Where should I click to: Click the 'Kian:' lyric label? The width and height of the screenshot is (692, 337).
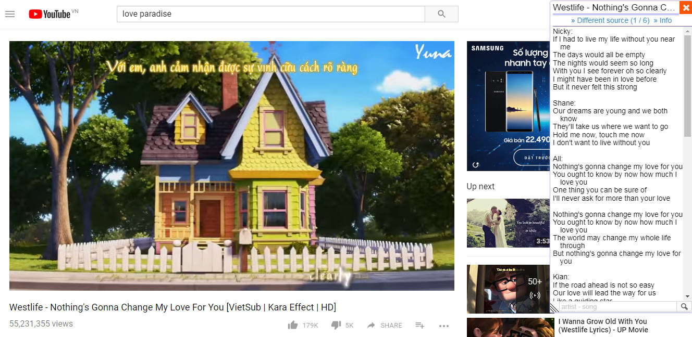click(x=561, y=277)
